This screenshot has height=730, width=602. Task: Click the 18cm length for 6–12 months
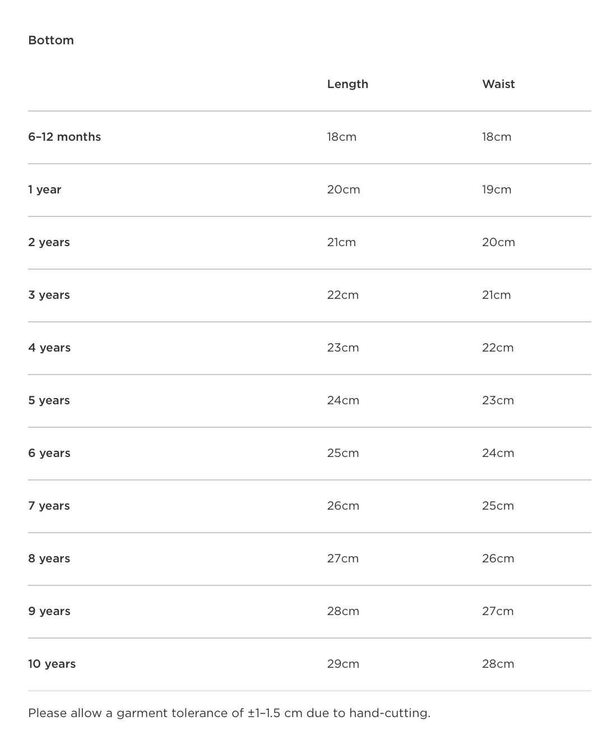(x=342, y=137)
